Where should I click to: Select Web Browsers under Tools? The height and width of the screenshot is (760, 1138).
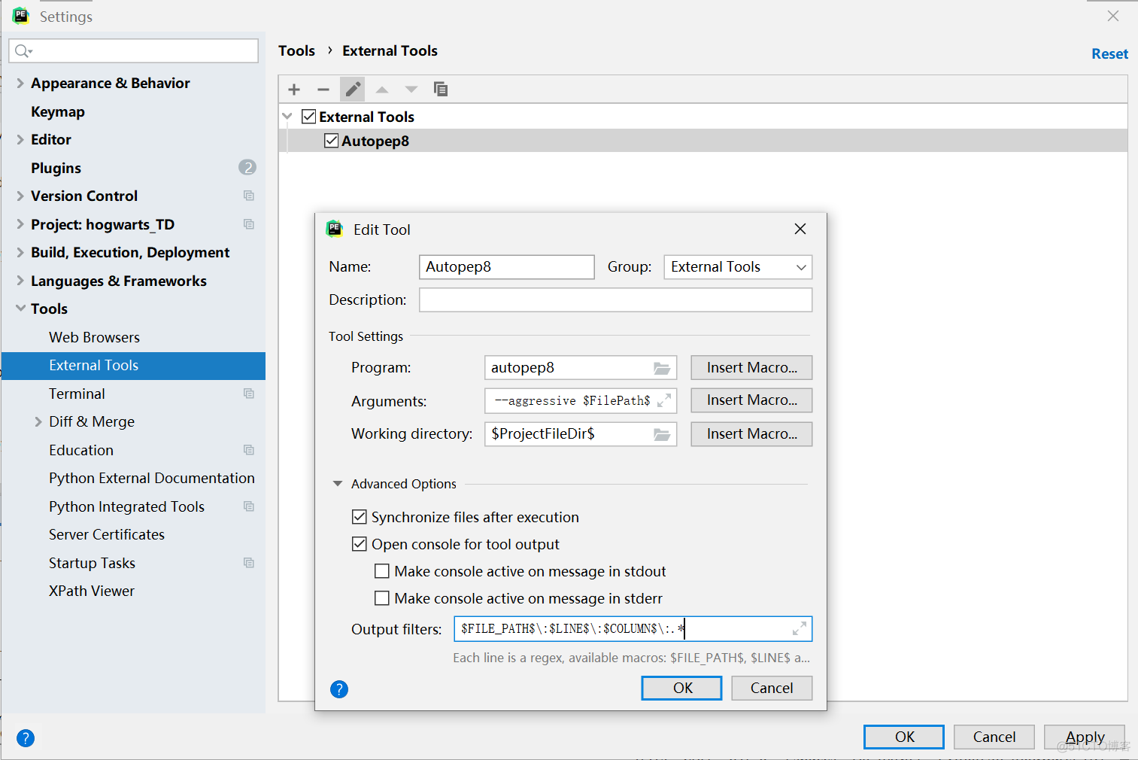[94, 337]
